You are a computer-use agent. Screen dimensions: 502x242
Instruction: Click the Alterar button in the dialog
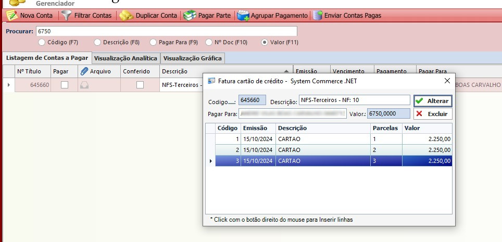click(433, 101)
